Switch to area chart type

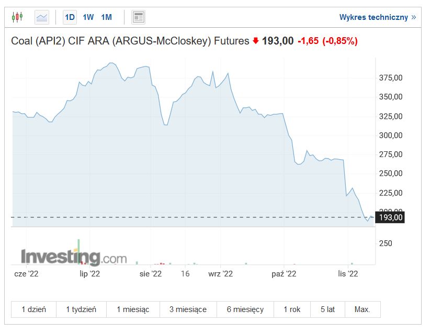[42, 17]
